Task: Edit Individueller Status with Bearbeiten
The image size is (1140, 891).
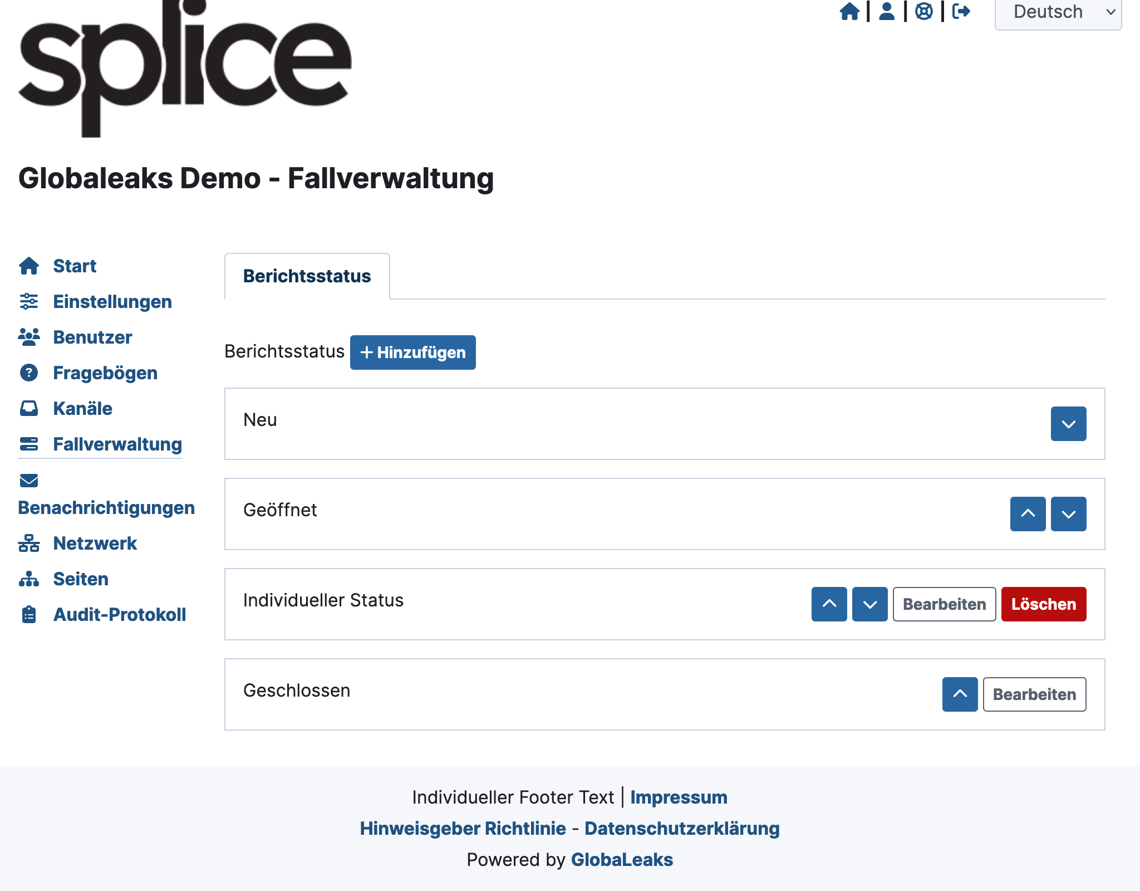Action: [945, 604]
